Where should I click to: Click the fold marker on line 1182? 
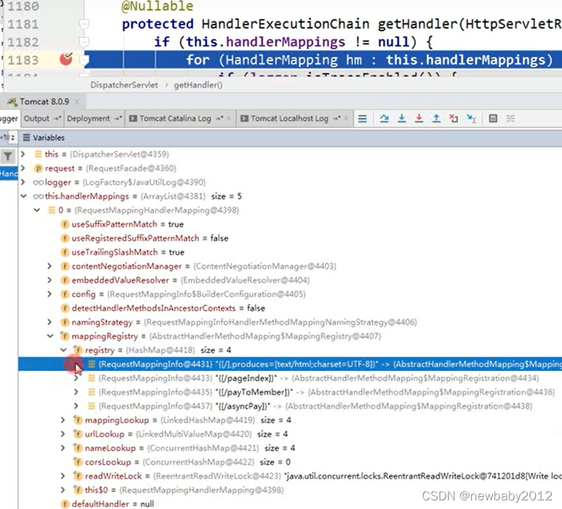click(x=83, y=42)
